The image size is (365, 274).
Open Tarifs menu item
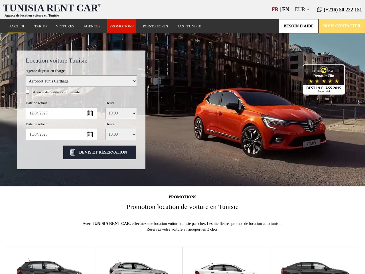[x=40, y=26]
